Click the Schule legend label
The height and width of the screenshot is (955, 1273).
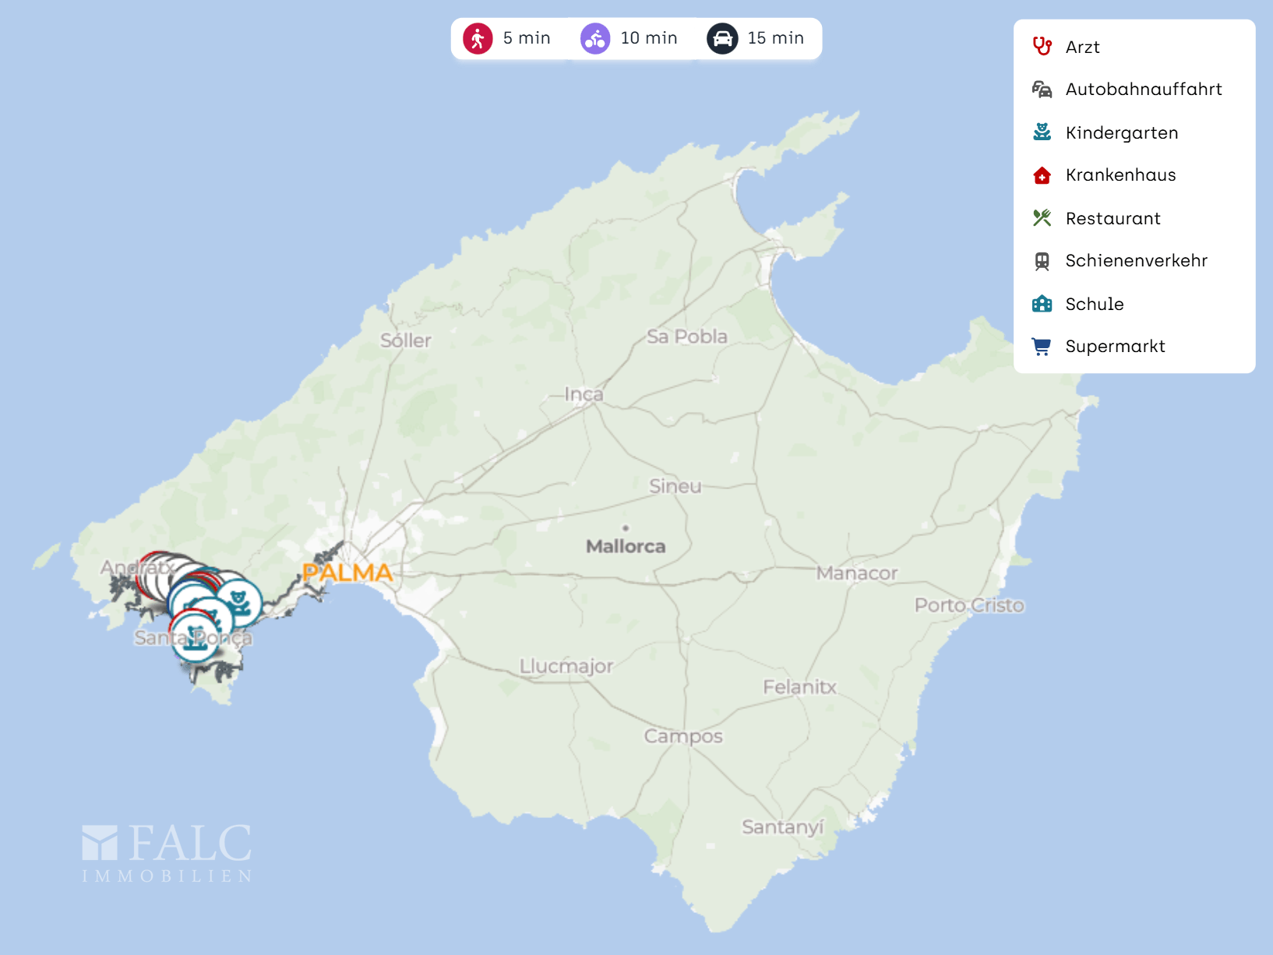click(x=1094, y=304)
